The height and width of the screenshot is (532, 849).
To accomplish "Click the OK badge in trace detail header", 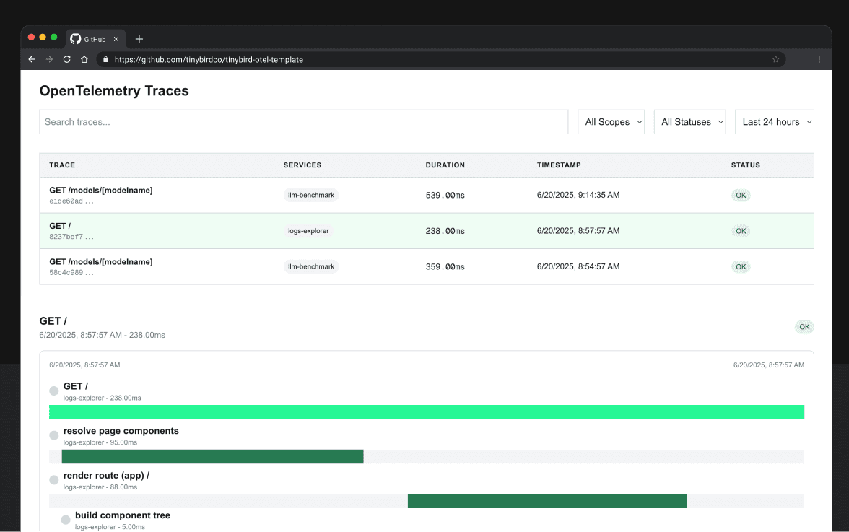I will pos(804,327).
